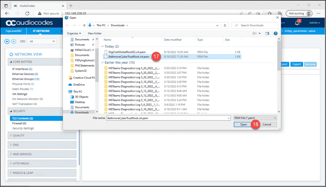
Task: Click New folder
Action: [x=95, y=33]
